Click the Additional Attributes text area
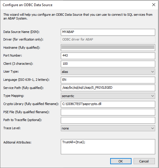The image size is (159, 168). pos(108,147)
